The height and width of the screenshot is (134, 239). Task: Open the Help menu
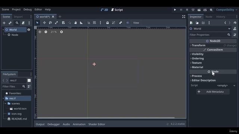48,9
